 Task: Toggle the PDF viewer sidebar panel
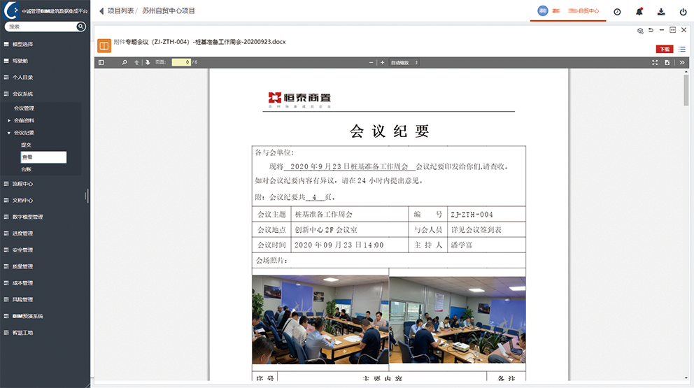pos(101,62)
